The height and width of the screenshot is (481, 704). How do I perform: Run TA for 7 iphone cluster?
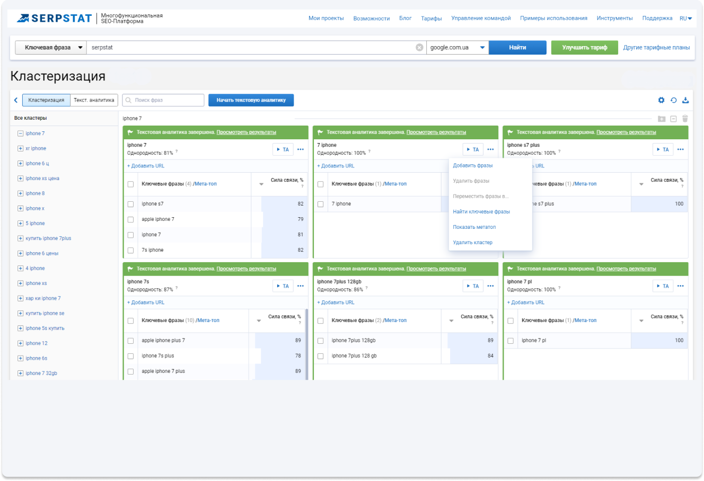pos(473,149)
